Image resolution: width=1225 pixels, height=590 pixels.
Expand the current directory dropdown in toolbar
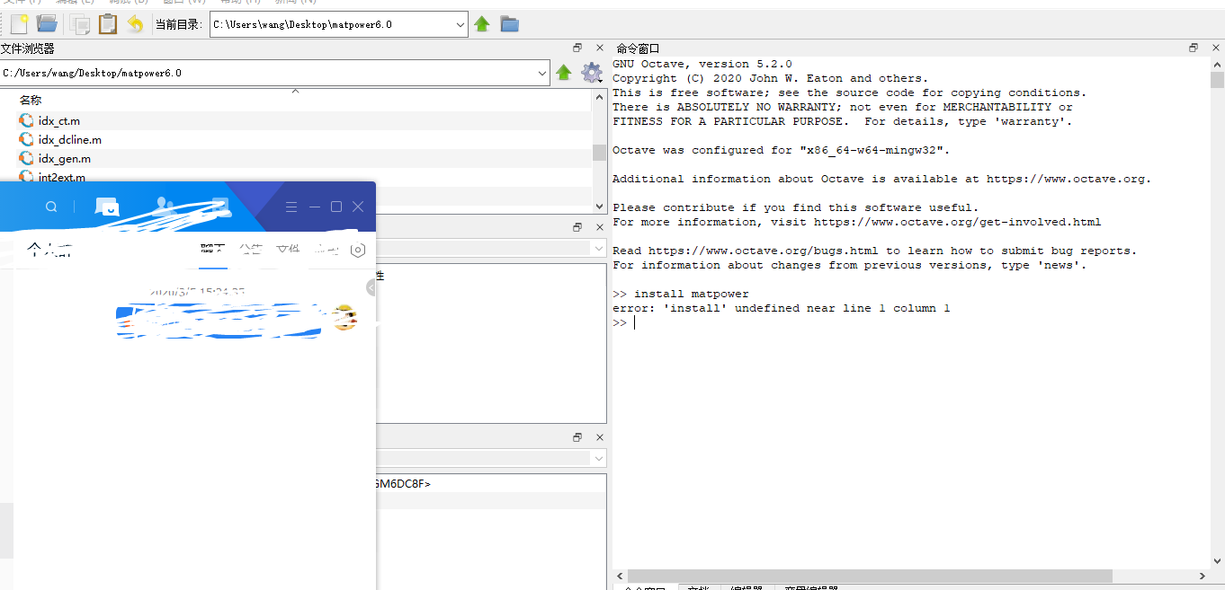460,24
